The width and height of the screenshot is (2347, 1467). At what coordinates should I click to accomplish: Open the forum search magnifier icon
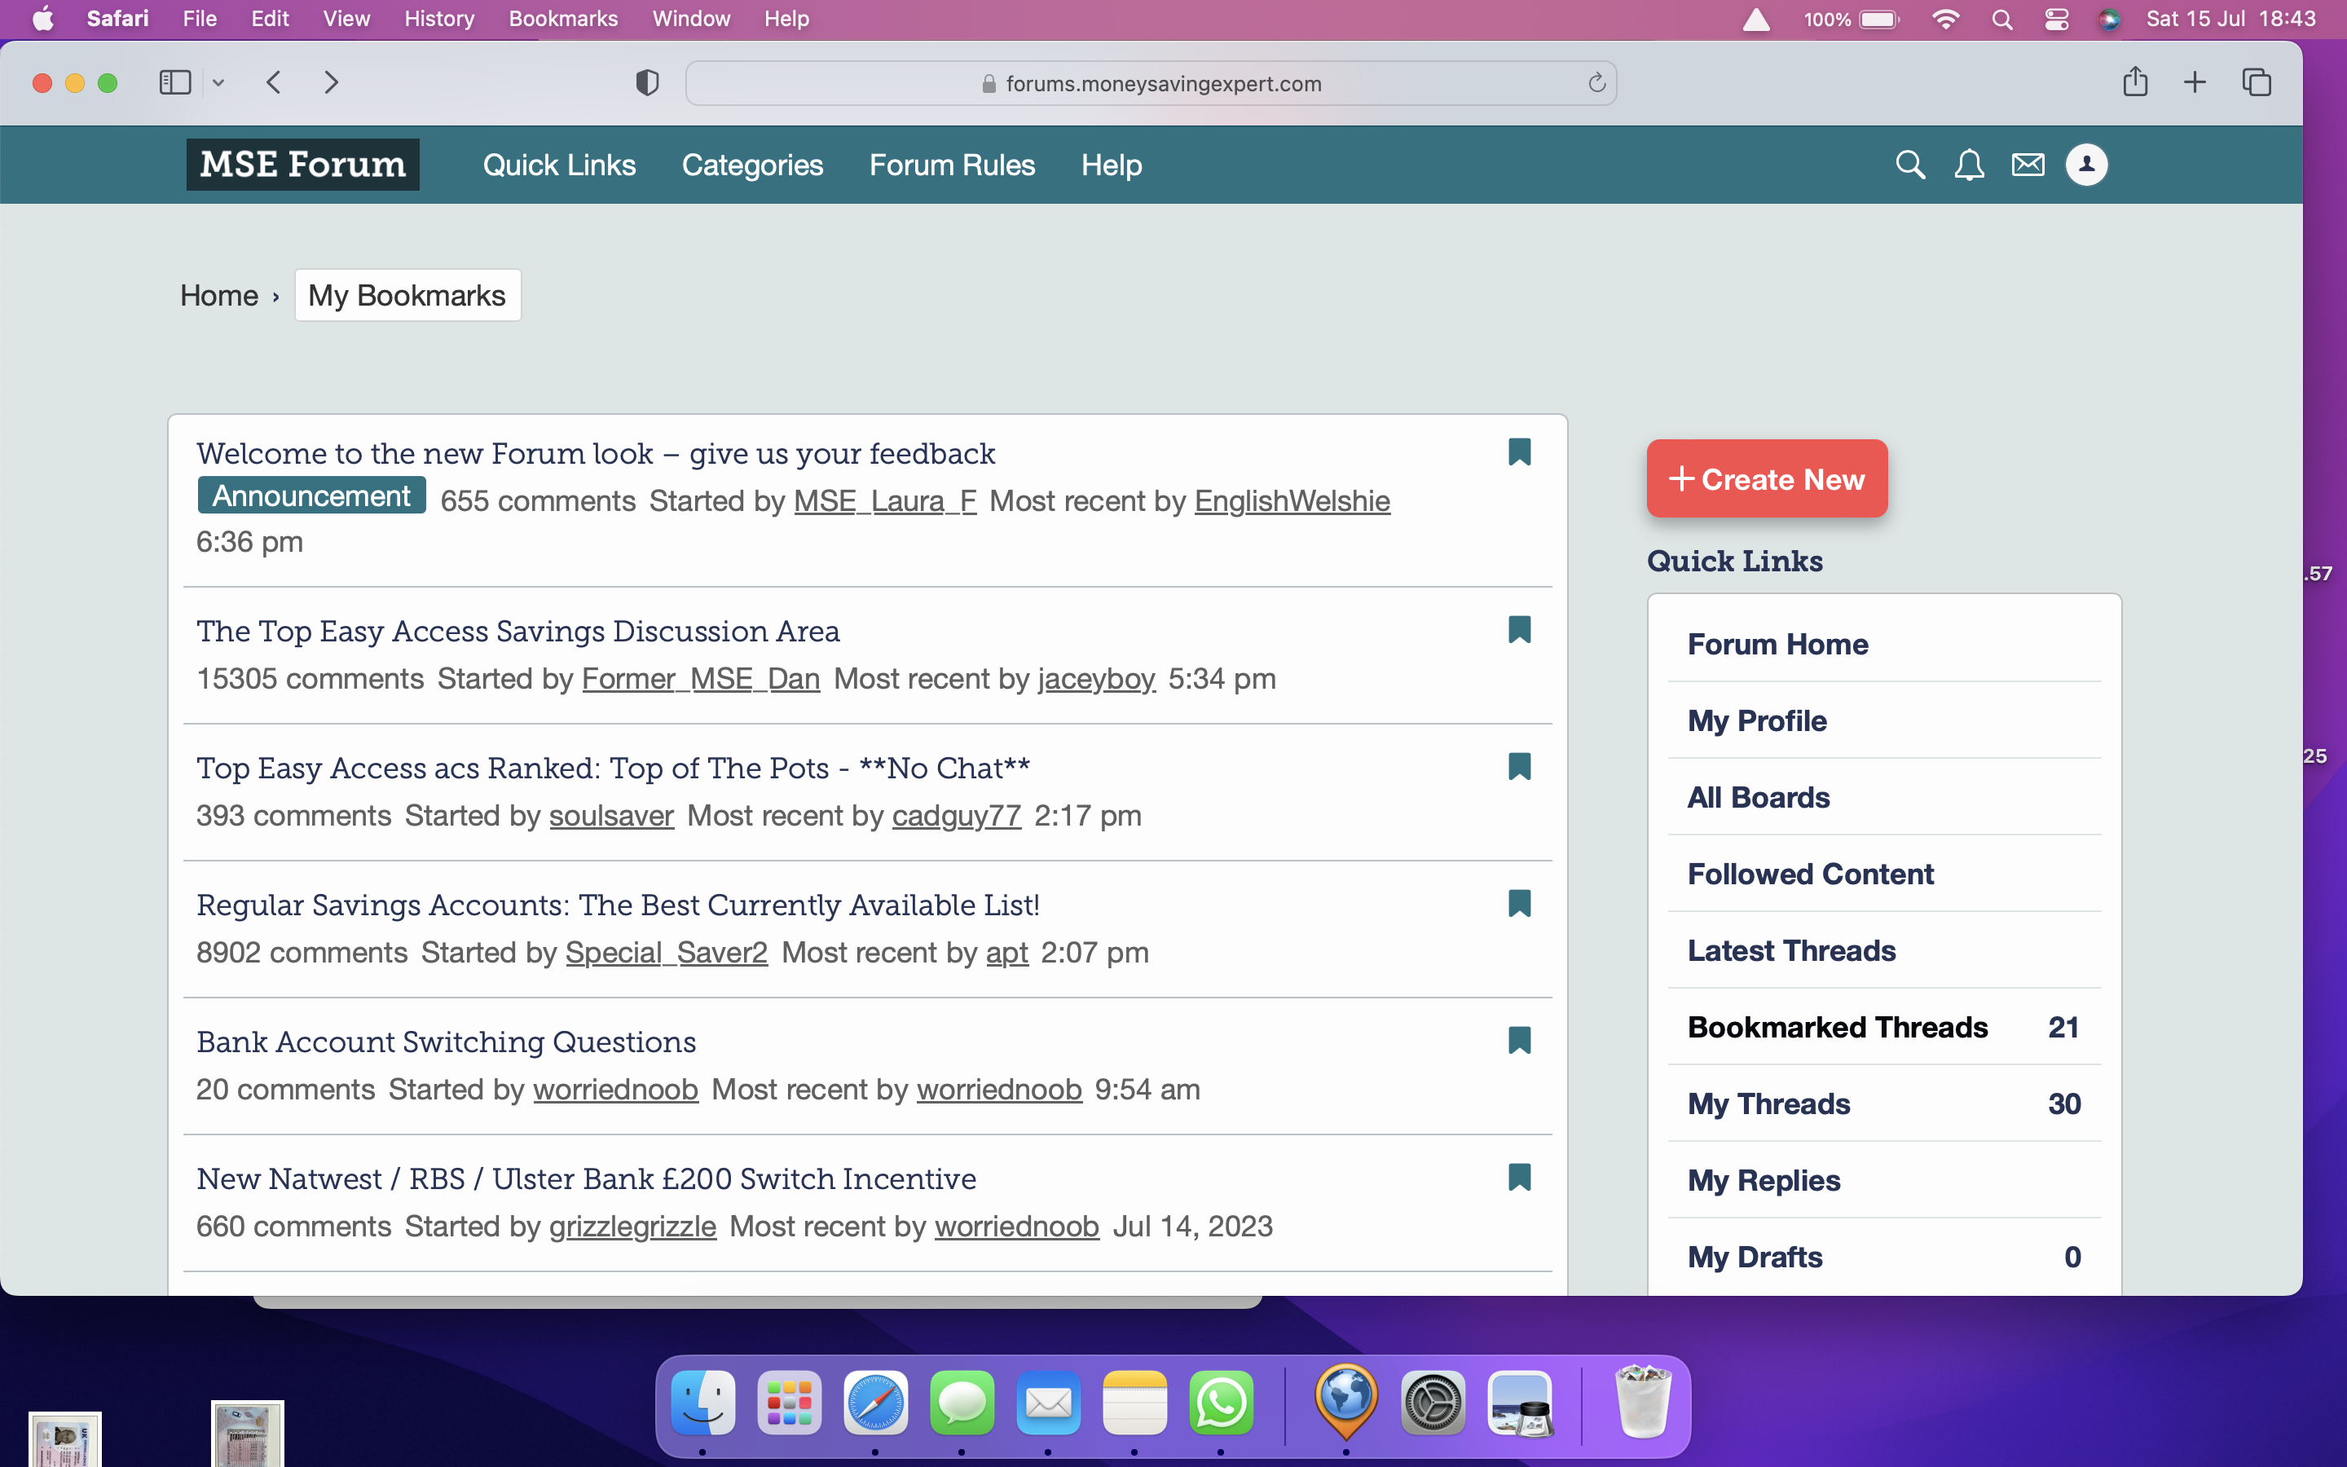pos(1909,164)
